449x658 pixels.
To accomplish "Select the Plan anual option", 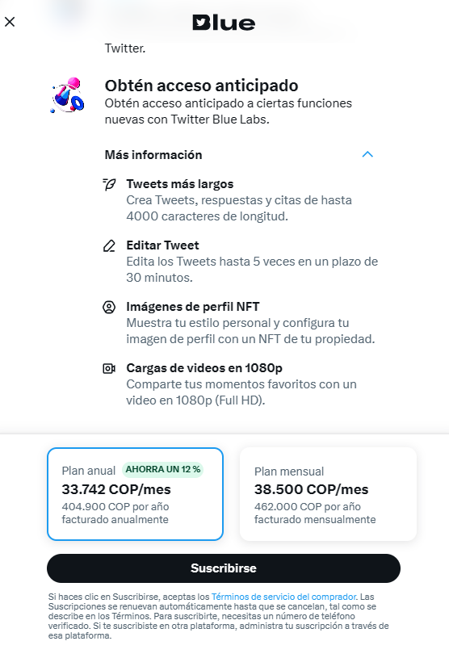I will 135,494.
